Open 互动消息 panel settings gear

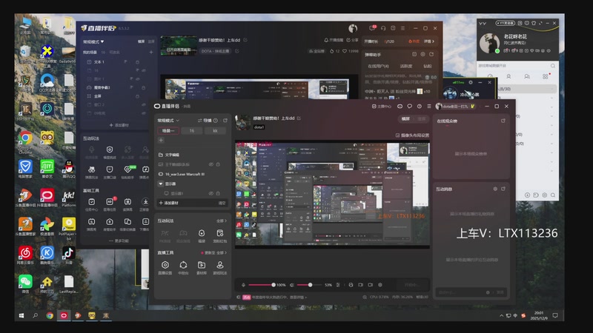(495, 189)
